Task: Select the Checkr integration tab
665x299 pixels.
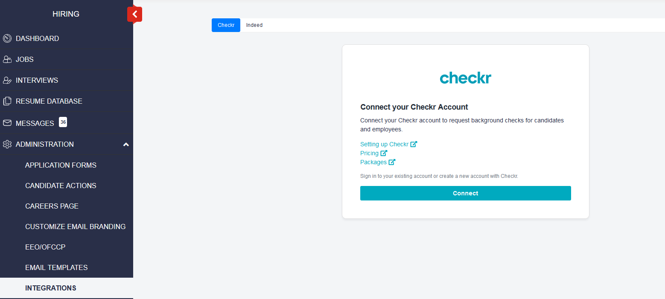Action: [226, 25]
